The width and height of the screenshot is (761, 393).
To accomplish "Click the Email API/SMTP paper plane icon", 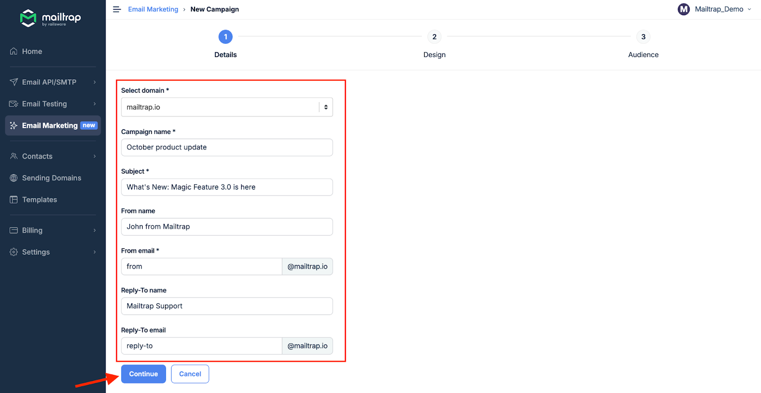I will 14,82.
